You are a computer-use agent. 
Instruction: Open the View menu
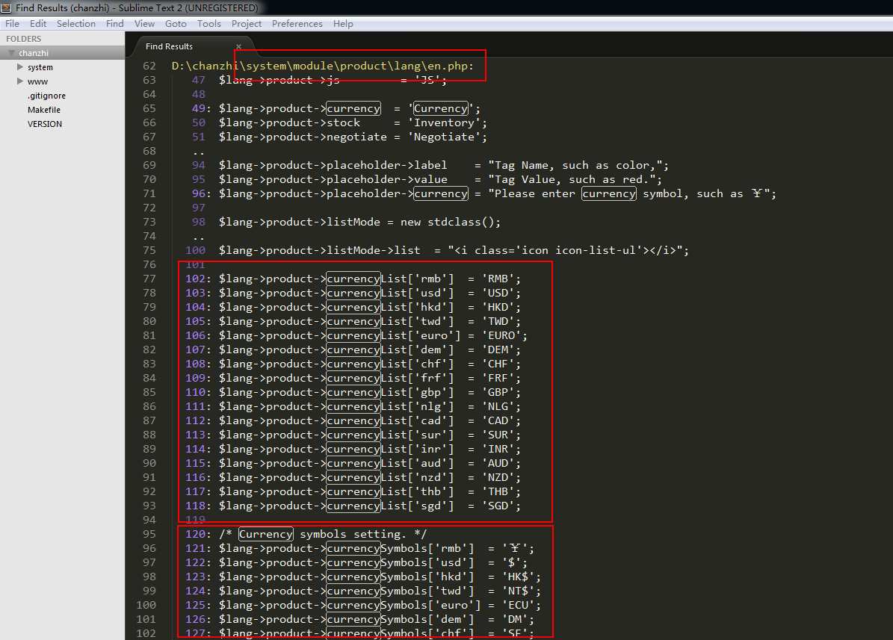[x=145, y=24]
